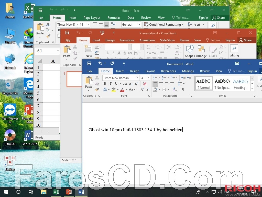
Task: Click the Shading paint bucket in Word
Action: point(155,90)
